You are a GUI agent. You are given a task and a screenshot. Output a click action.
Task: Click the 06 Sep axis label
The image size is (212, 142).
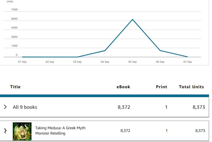tap(160, 62)
